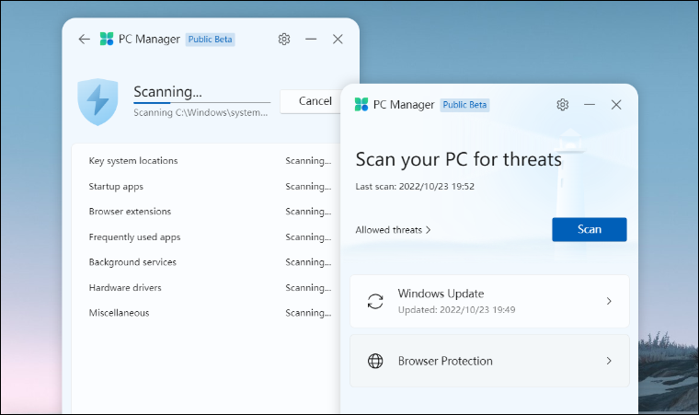This screenshot has width=699, height=415.
Task: Select the Miscellaneous row
Action: point(210,313)
